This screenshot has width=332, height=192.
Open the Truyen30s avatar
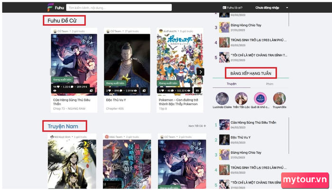(x=279, y=99)
